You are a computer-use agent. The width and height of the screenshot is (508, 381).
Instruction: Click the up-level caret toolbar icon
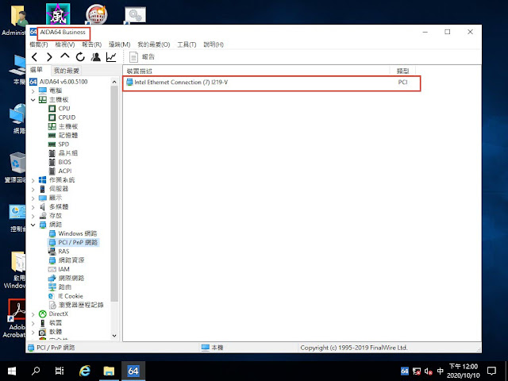(65, 56)
